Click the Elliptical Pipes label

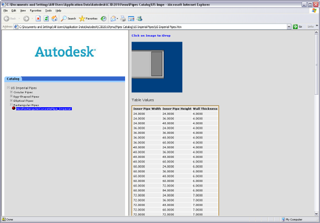tap(23, 101)
